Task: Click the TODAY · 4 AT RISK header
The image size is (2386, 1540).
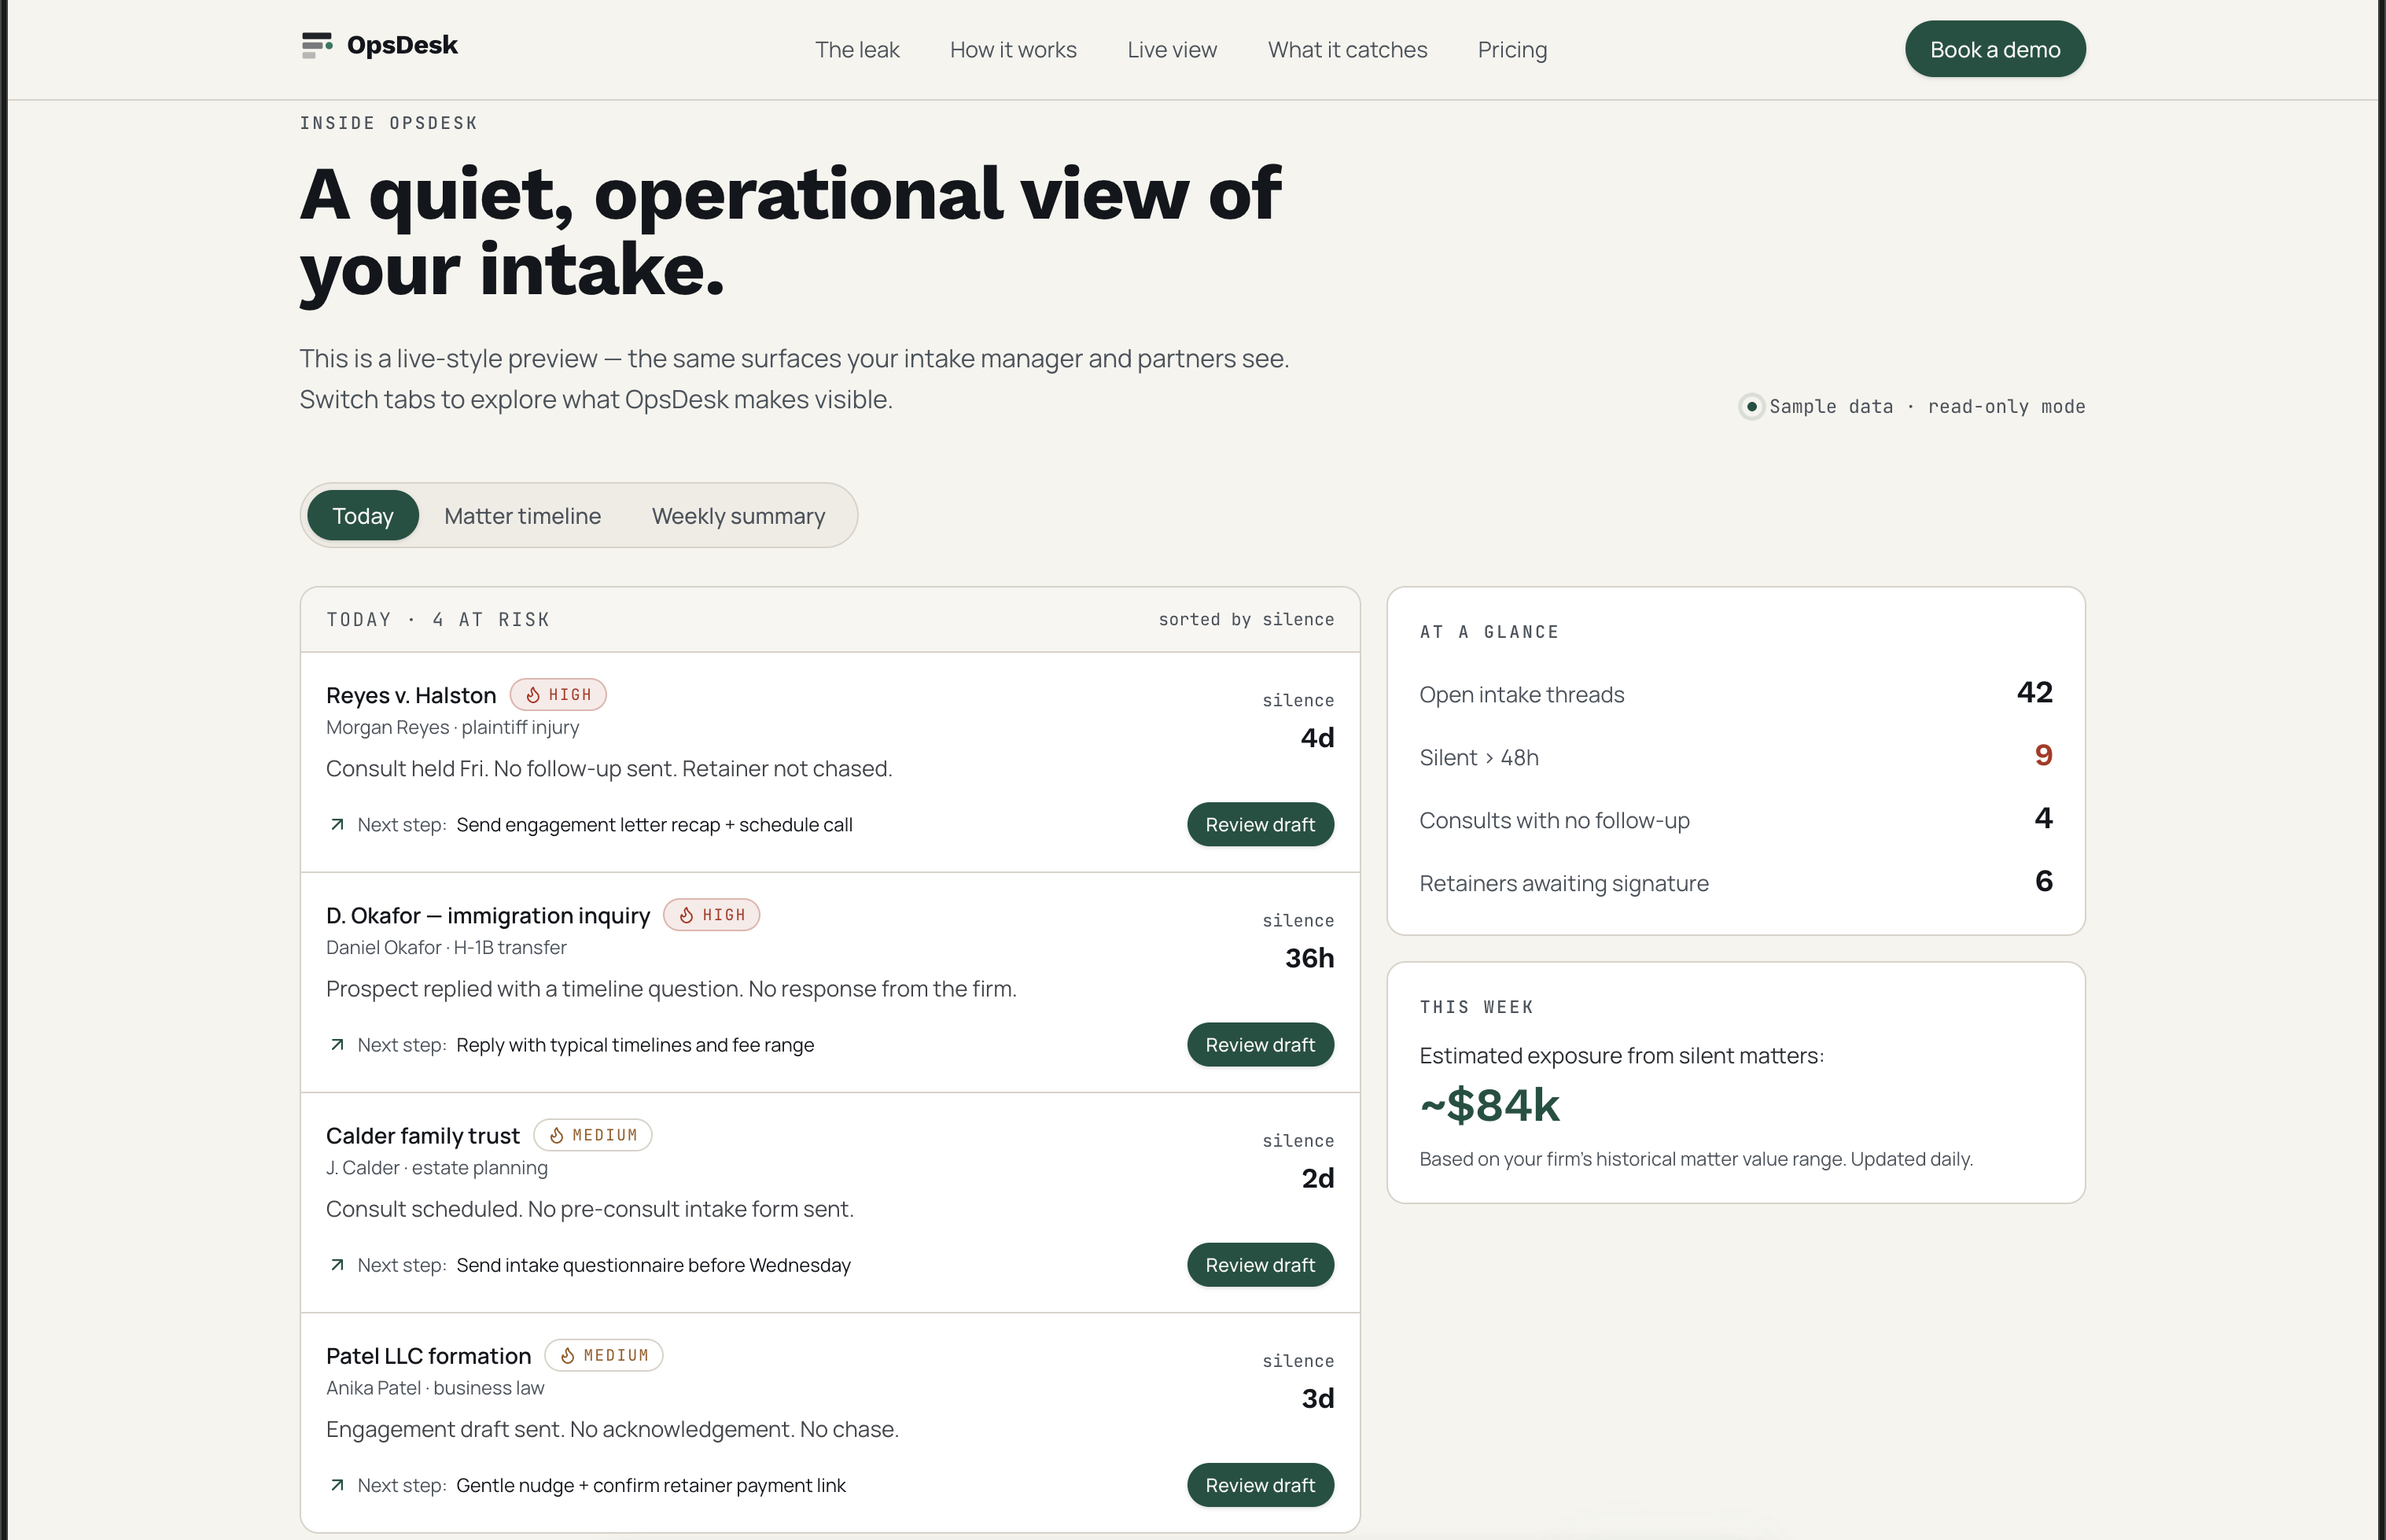Action: click(438, 620)
